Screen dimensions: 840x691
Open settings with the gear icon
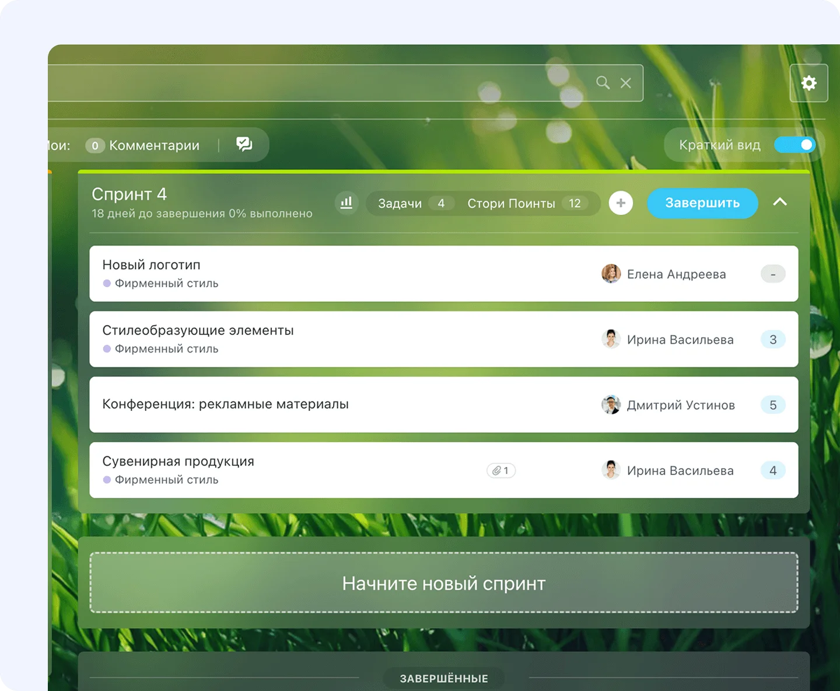pos(808,83)
